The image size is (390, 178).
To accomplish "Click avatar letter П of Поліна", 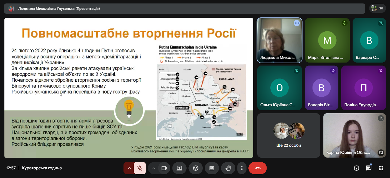I will [363, 88].
